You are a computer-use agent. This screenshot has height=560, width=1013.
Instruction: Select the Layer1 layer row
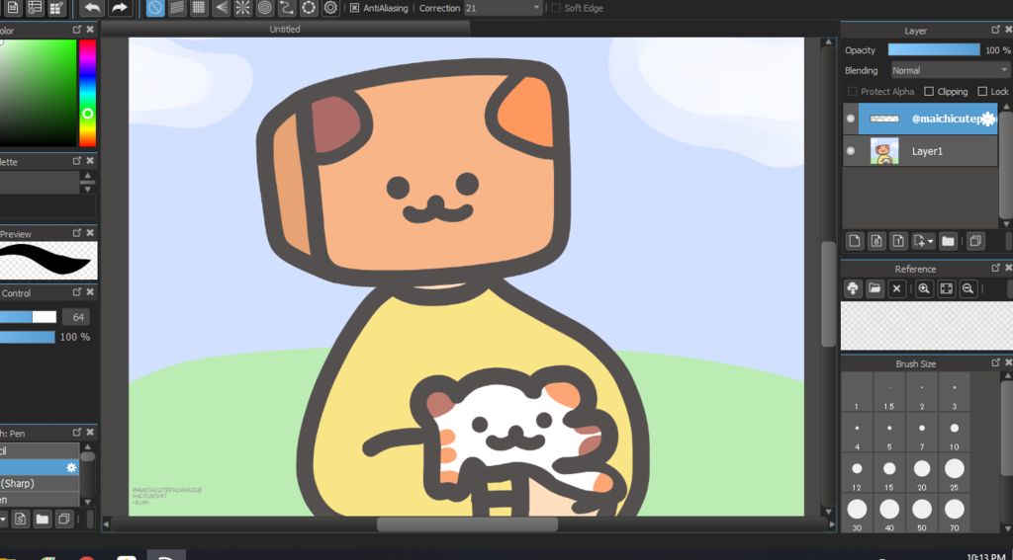point(920,151)
